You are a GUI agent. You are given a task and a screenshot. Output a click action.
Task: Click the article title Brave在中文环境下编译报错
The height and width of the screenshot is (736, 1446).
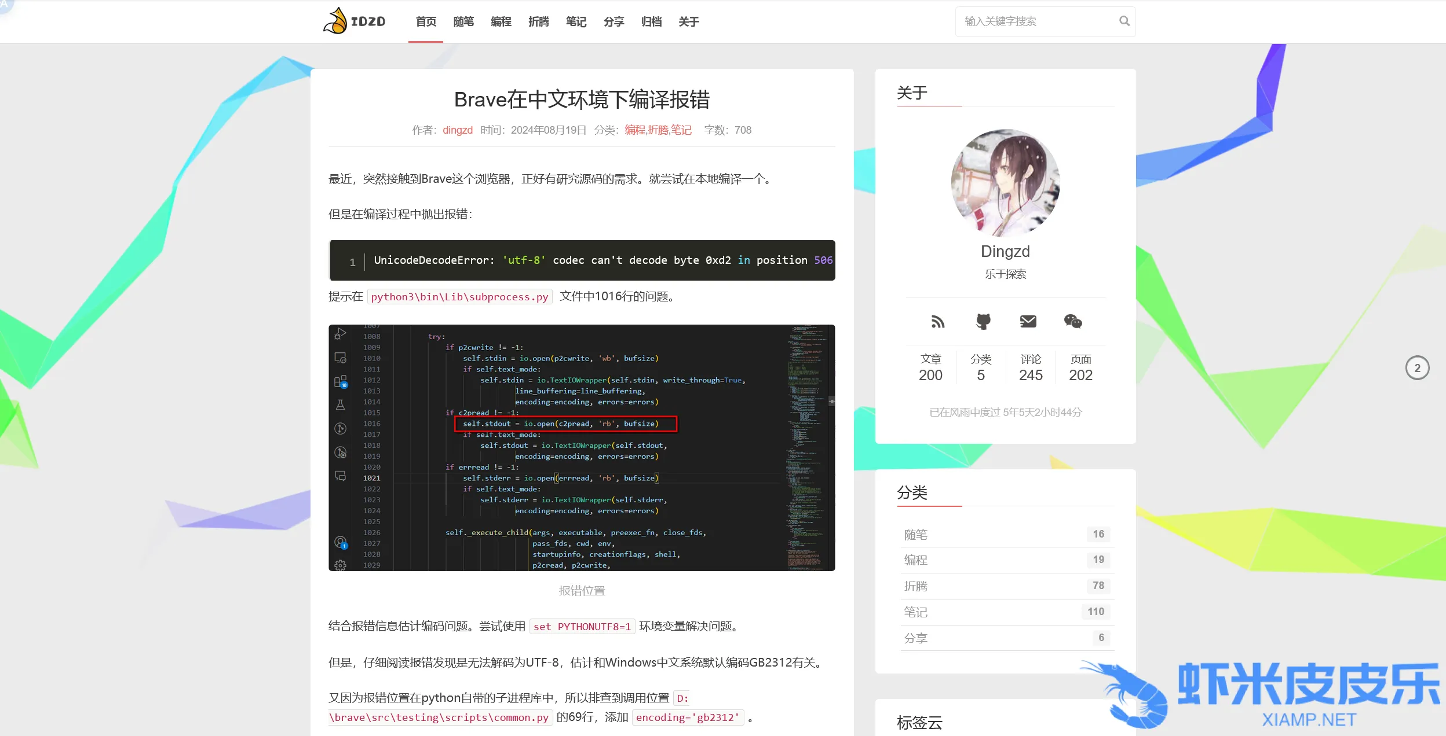582,100
